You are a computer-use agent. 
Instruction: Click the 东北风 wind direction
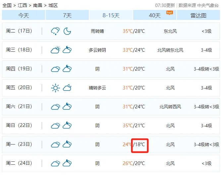[170, 31]
